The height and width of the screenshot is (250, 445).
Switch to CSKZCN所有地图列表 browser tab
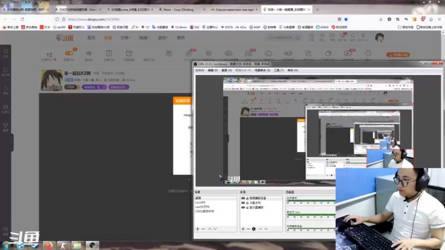[78, 9]
